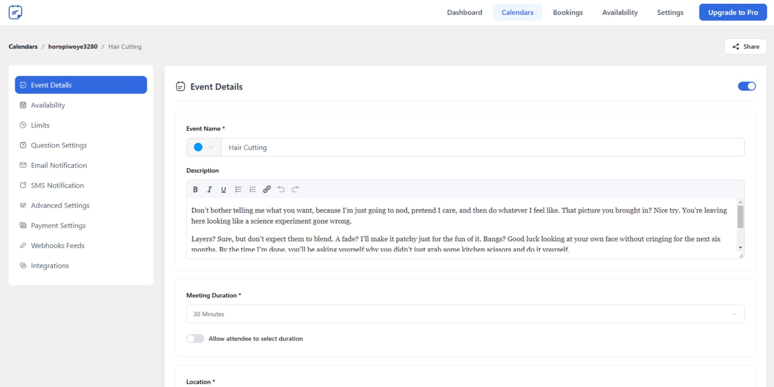The image size is (774, 387).
Task: Click inside the Event Name field
Action: point(430,147)
